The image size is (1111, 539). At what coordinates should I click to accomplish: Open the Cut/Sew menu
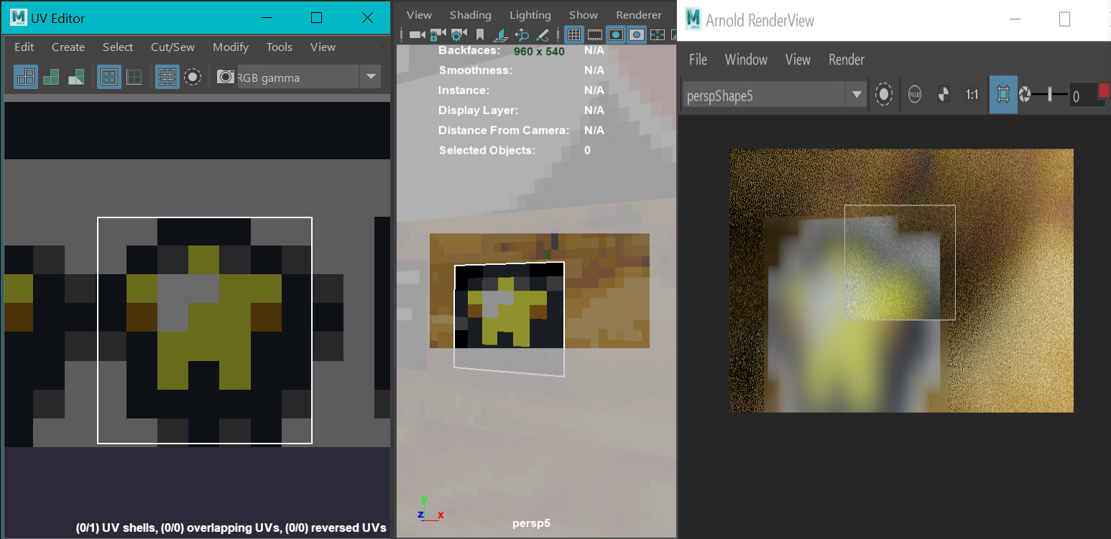click(172, 47)
